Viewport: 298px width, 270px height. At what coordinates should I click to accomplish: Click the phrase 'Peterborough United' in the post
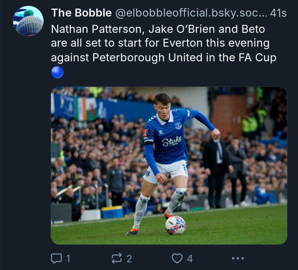click(143, 58)
